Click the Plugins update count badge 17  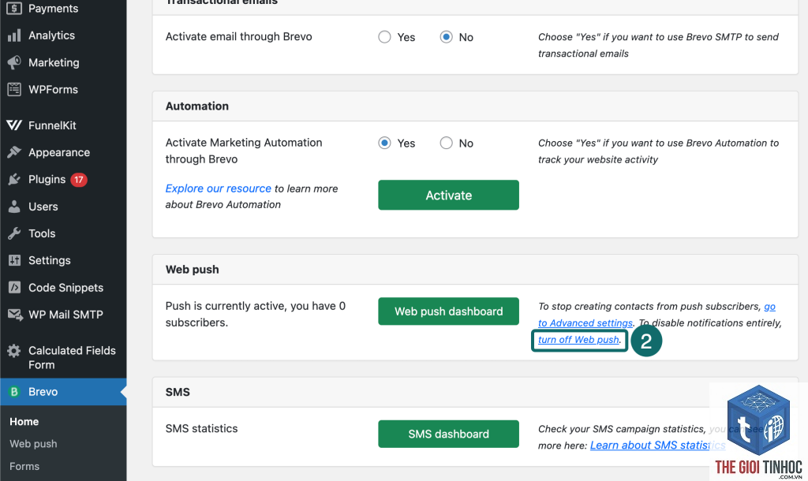click(x=78, y=180)
